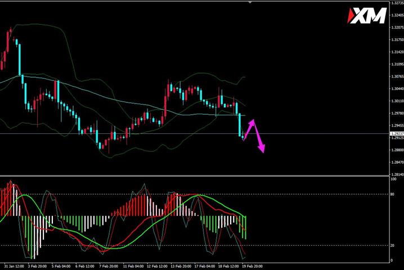The image size is (404, 270).
Task: Click the small chart shift triangle at top
Action: tap(250, 2)
